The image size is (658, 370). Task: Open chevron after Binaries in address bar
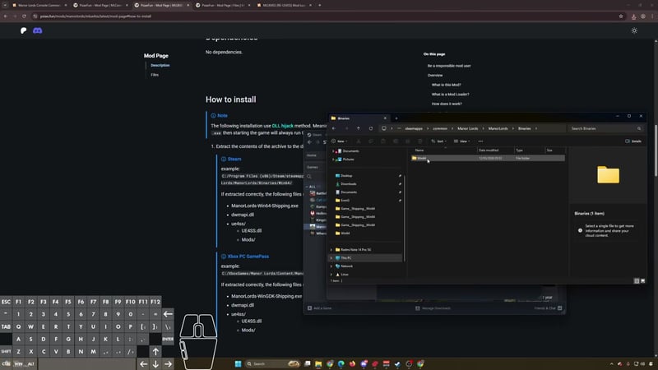[x=536, y=128]
